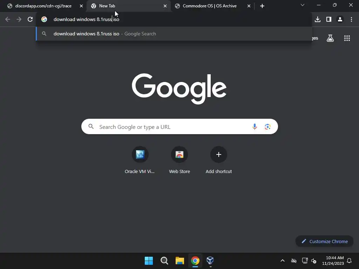Open File Explorer from taskbar

[x=180, y=261]
